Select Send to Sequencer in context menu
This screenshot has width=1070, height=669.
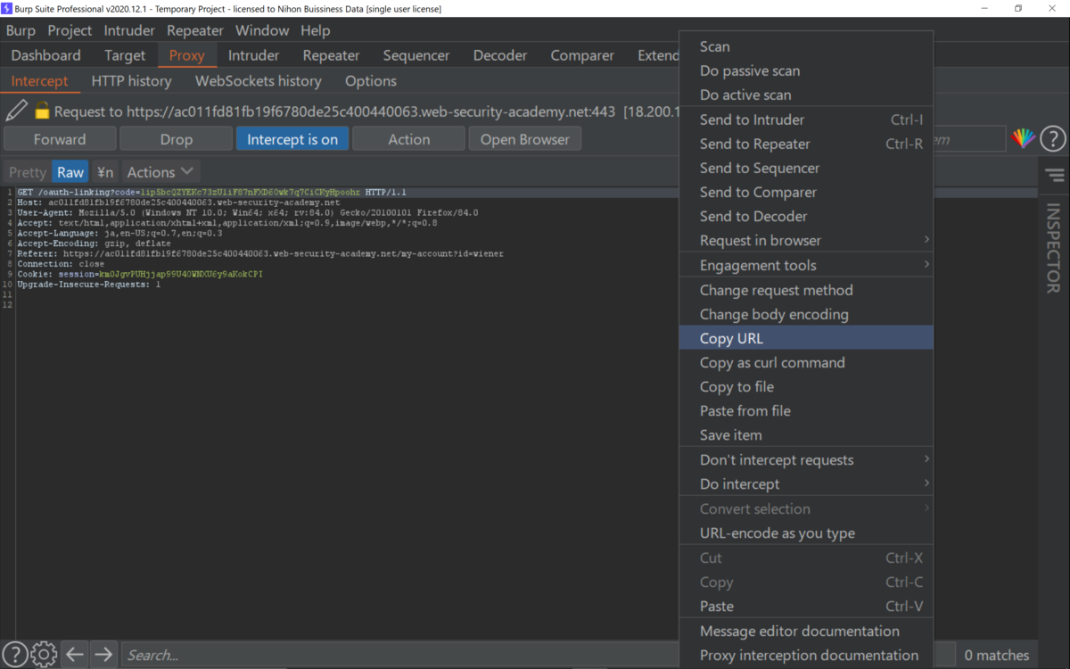point(806,168)
